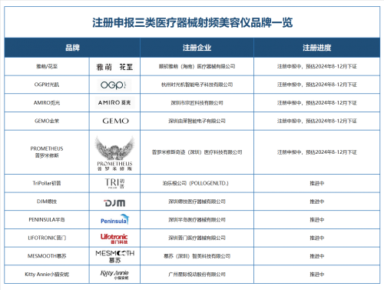Click 推进中 in the LIFOTRONIC普门 row

[317, 238]
